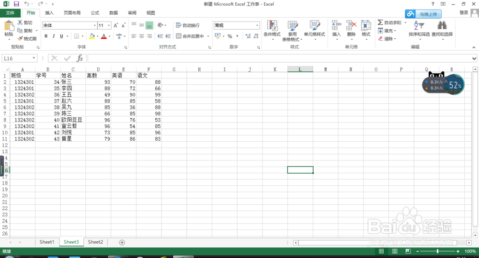Open 单元格样式 cell styles

point(314,30)
